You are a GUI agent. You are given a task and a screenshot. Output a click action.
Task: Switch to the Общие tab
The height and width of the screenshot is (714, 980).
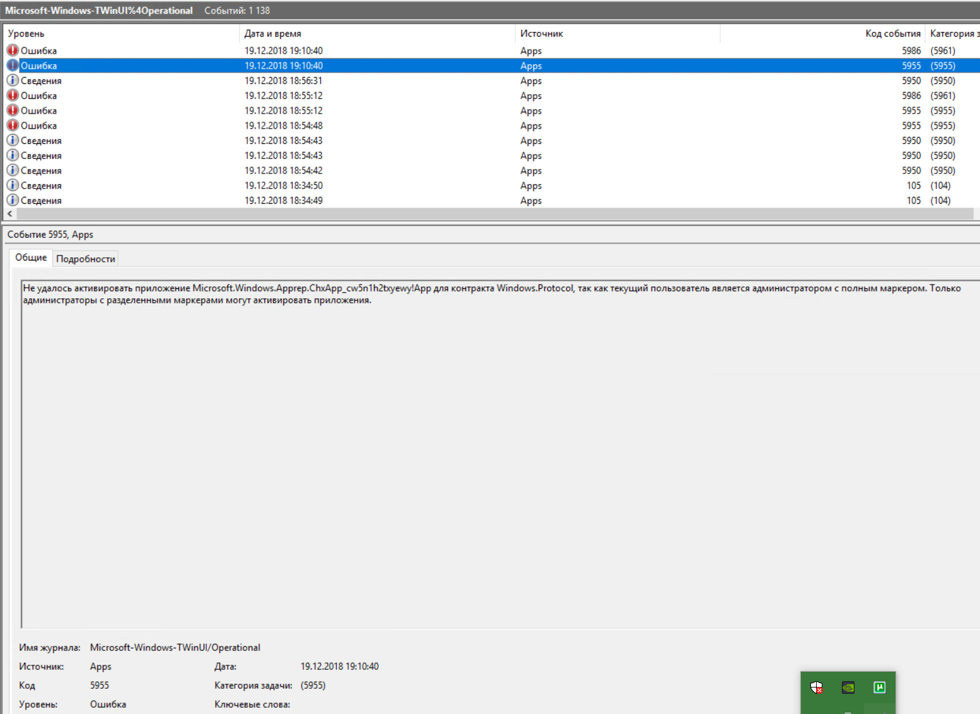point(31,257)
